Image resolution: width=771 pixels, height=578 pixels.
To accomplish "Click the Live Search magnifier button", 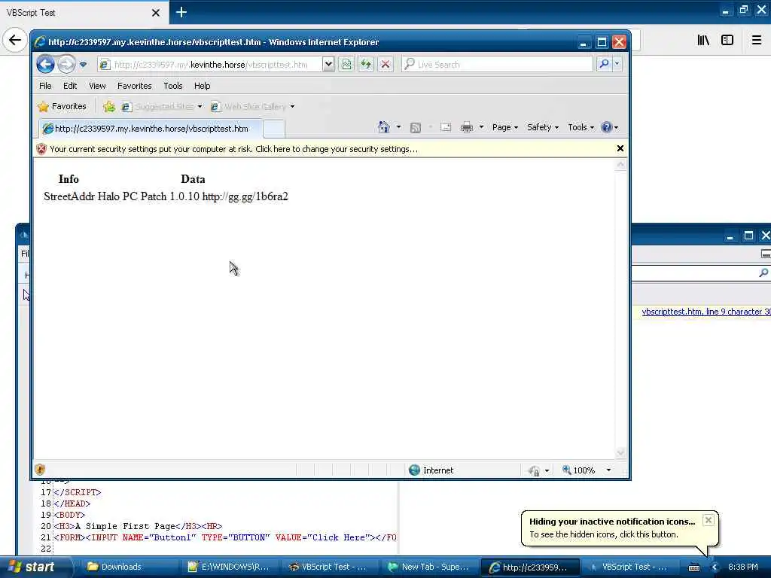I will pos(604,65).
